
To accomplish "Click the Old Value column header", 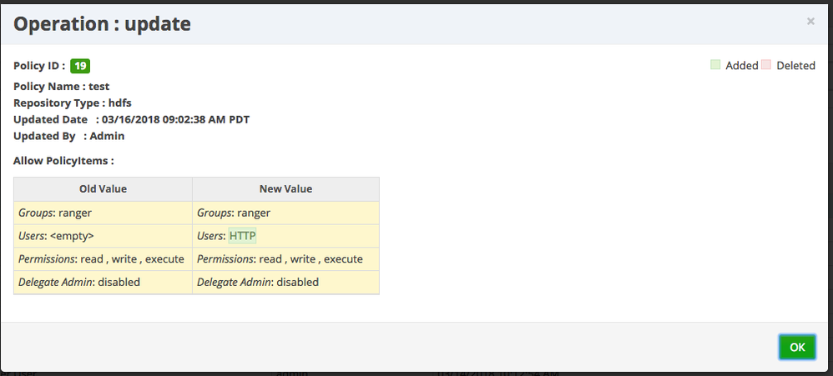I will pyautogui.click(x=103, y=188).
